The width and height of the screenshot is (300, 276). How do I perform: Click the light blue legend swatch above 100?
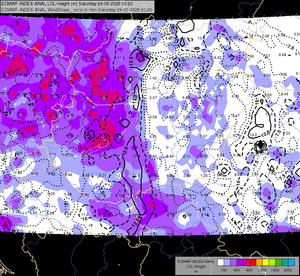coord(227,263)
